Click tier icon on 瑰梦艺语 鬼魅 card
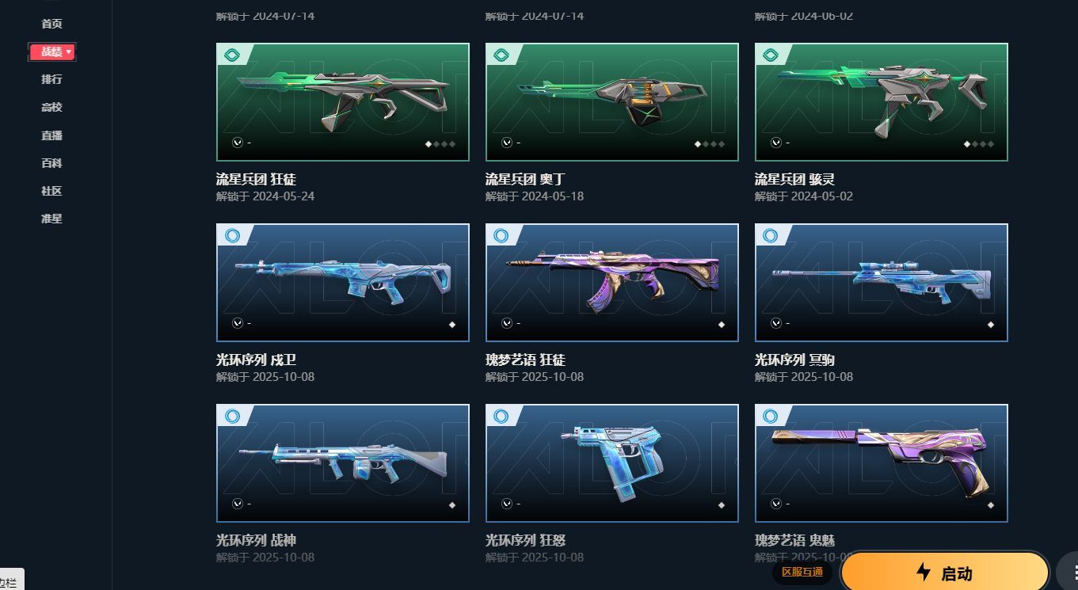The image size is (1078, 590). pos(770,416)
